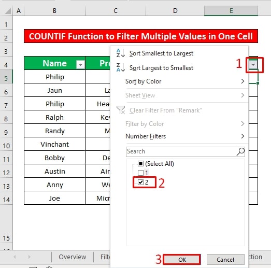This screenshot has height=268, width=271.
Task: Click previous sheet navigation arrow
Action: click(15, 257)
